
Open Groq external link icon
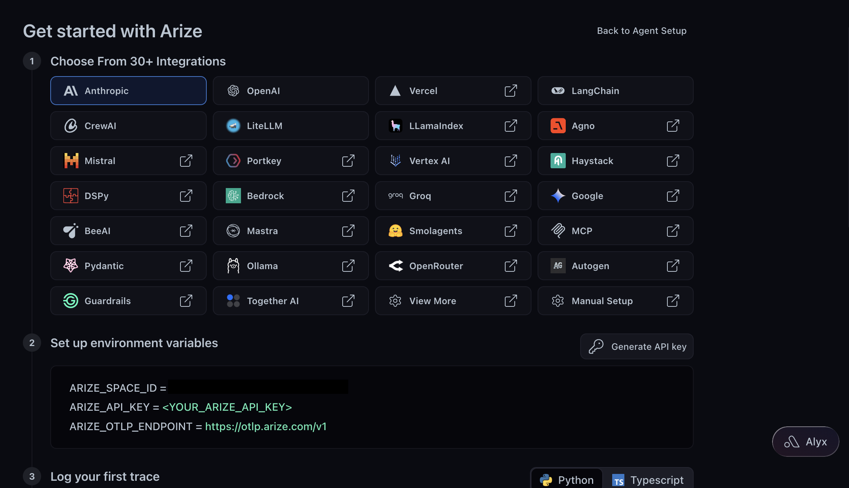pyautogui.click(x=511, y=196)
